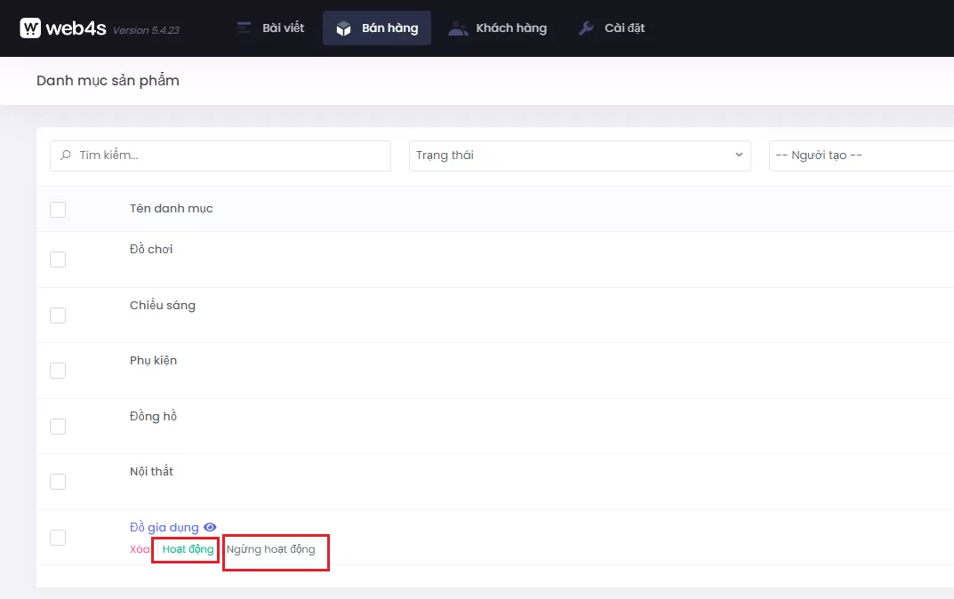954x599 pixels.
Task: Click Ngừng hoạt động for Đồ gia dụng
Action: click(271, 549)
